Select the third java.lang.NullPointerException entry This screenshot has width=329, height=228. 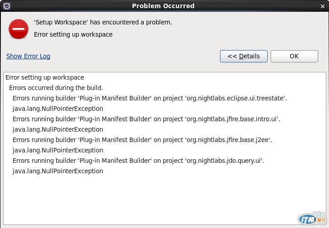pyautogui.click(x=58, y=150)
